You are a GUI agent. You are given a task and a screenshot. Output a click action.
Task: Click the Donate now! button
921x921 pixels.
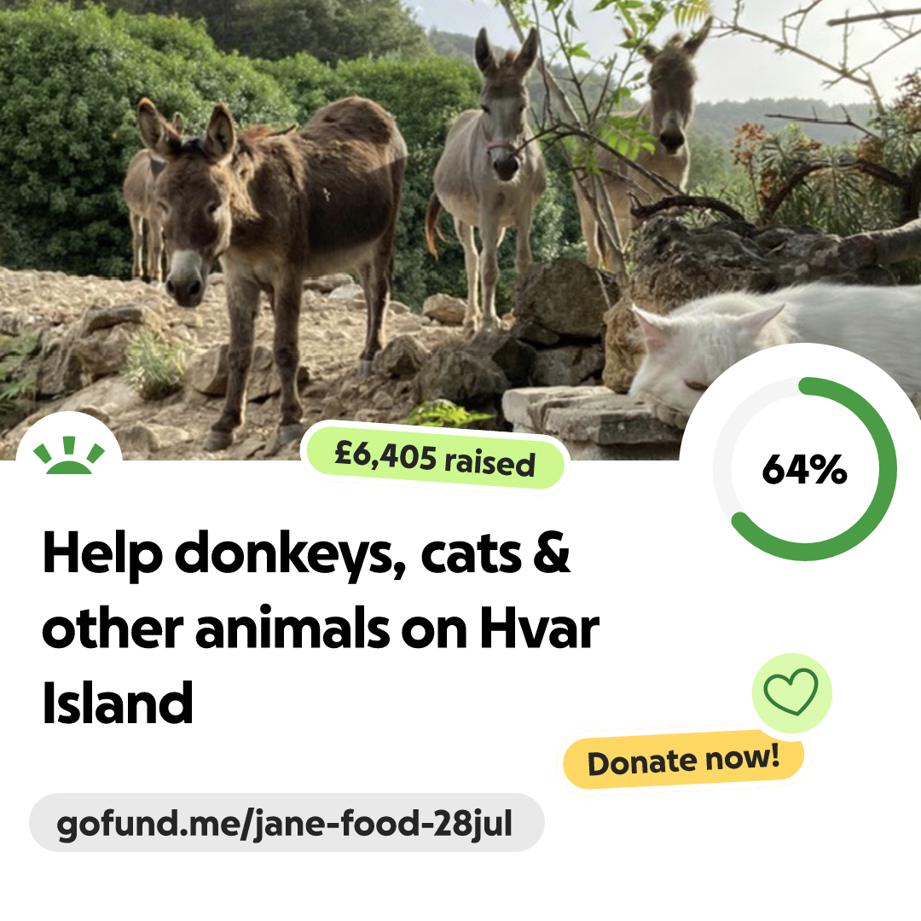click(x=683, y=760)
